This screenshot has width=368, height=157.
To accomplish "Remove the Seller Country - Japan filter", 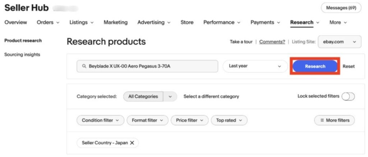I will click(x=132, y=143).
